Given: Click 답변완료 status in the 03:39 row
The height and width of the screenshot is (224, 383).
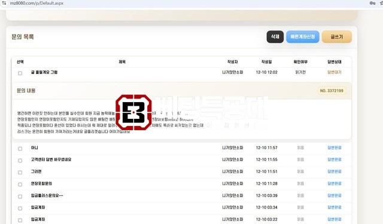Looking at the screenshot, I should [335, 195].
